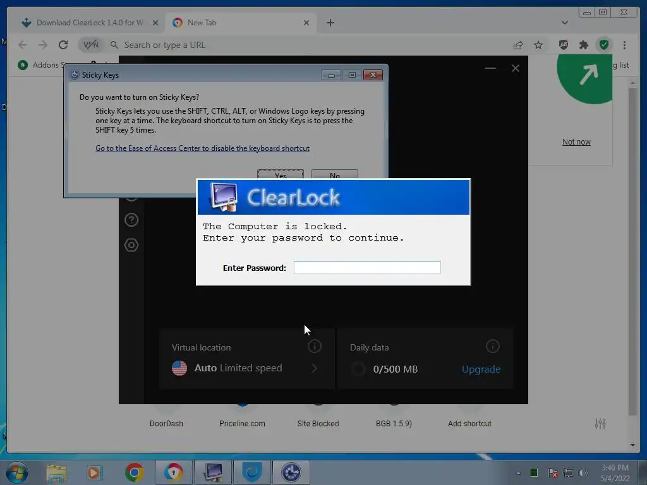This screenshot has width=647, height=485.
Task: Click the ClearLock password input field
Action: 367,267
